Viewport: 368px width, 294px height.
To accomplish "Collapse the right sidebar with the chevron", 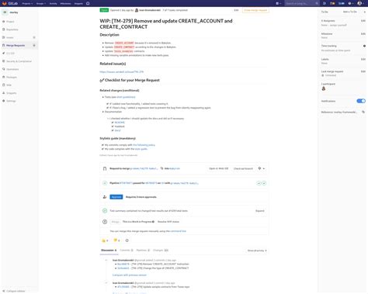I will [x=364, y=12].
